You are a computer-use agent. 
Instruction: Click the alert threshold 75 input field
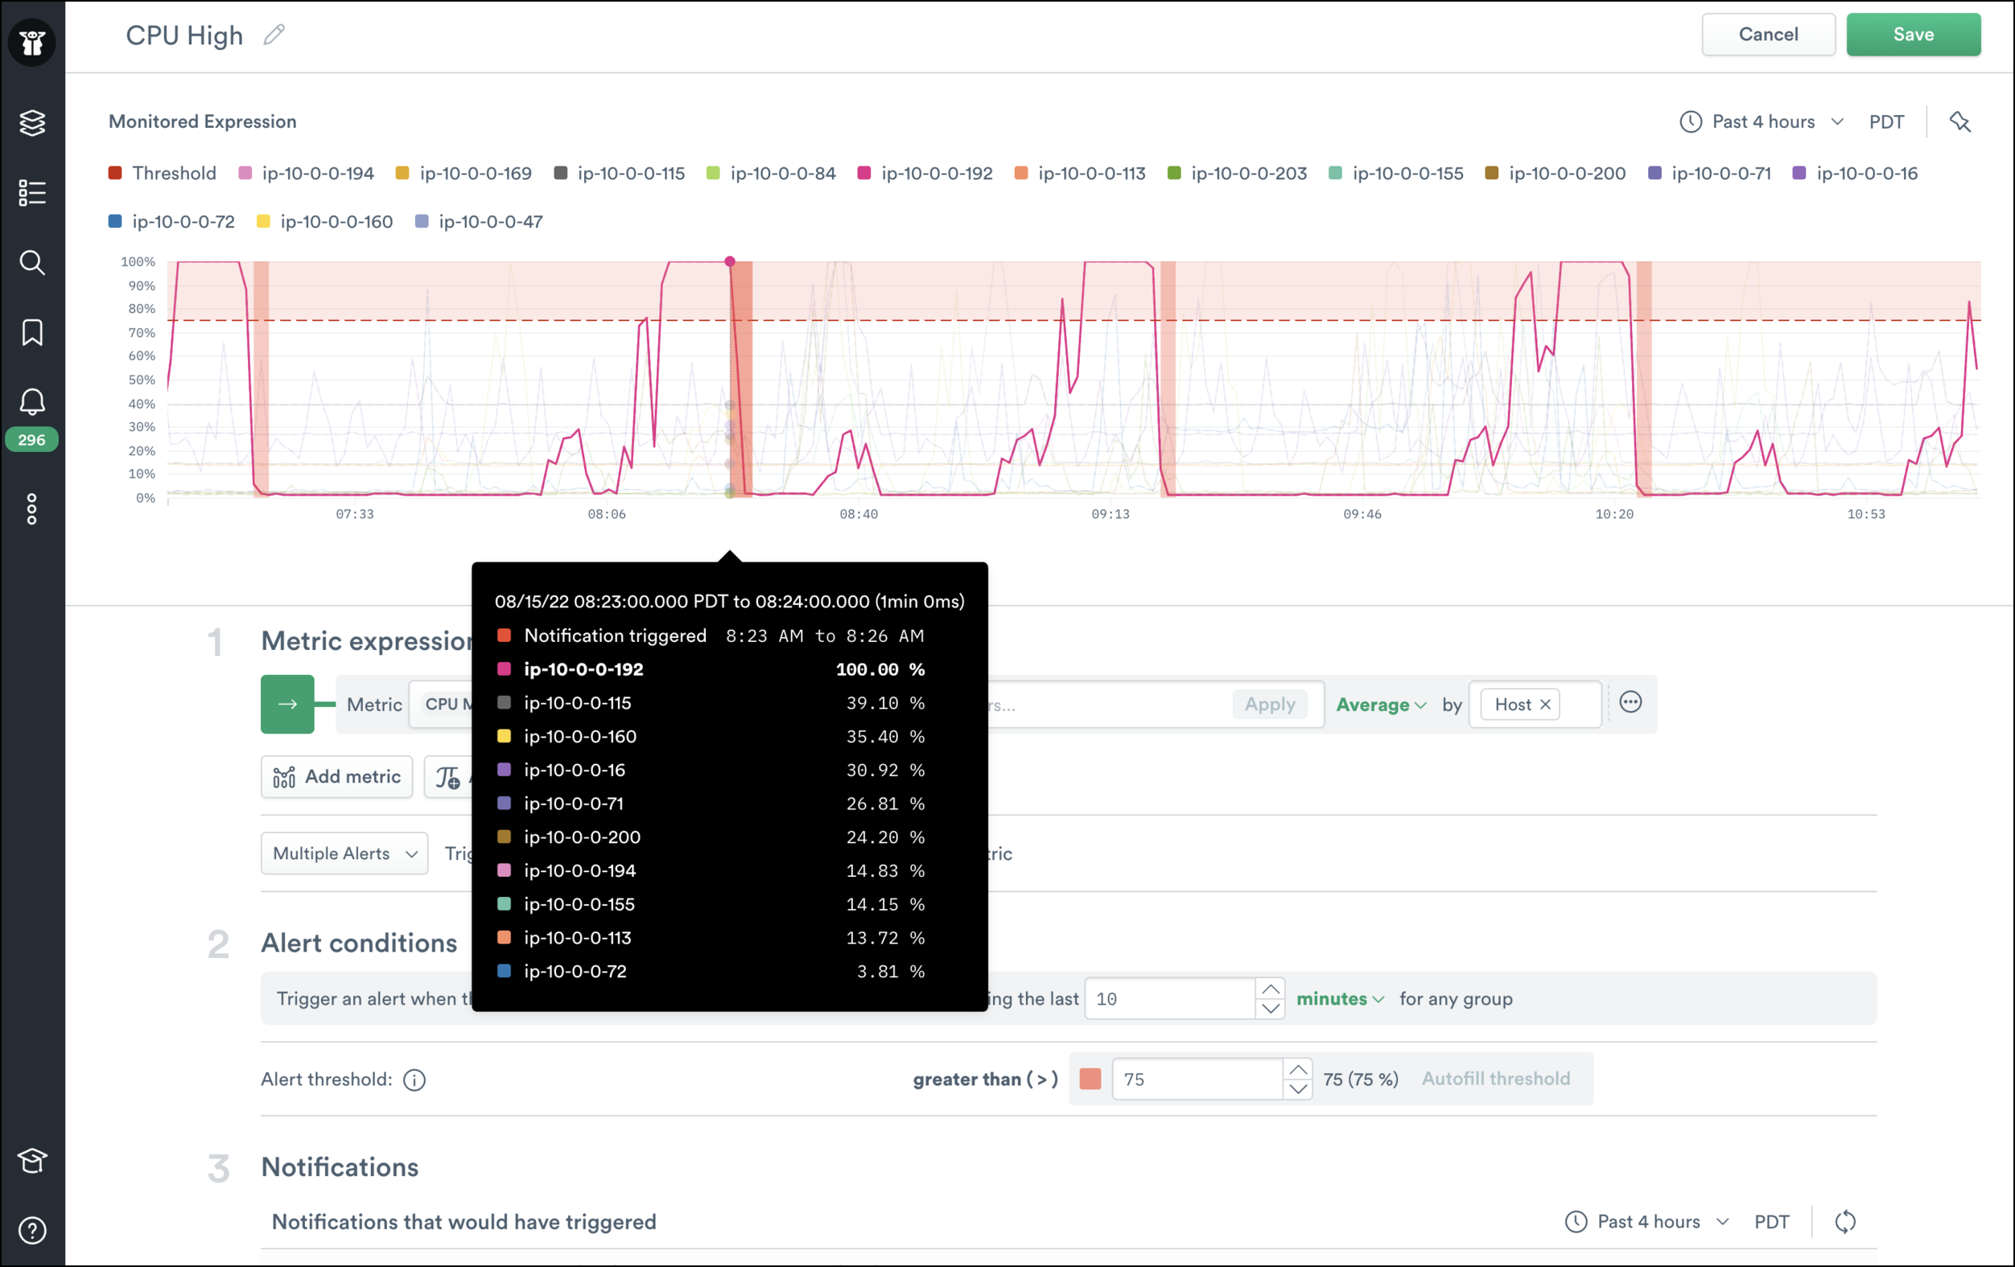1197,1079
